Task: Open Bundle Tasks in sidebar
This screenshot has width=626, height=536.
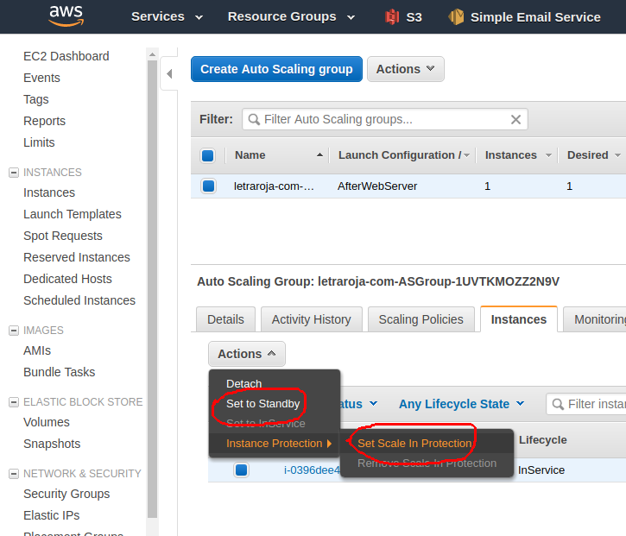Action: tap(59, 372)
